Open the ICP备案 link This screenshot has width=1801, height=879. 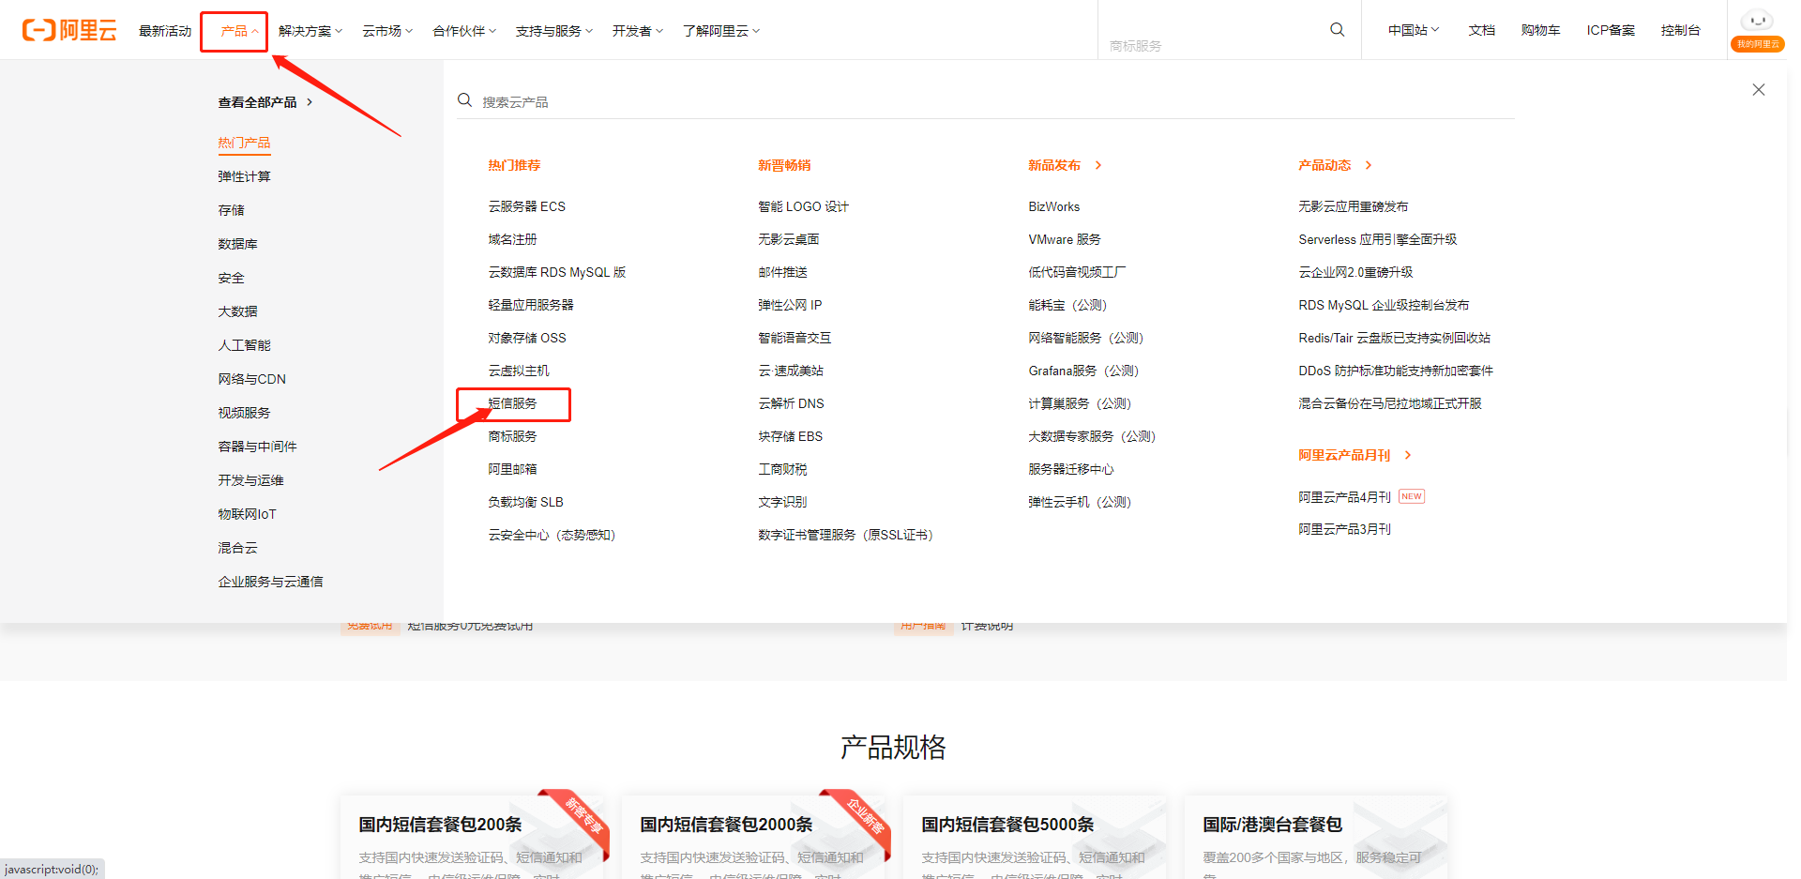click(1611, 30)
